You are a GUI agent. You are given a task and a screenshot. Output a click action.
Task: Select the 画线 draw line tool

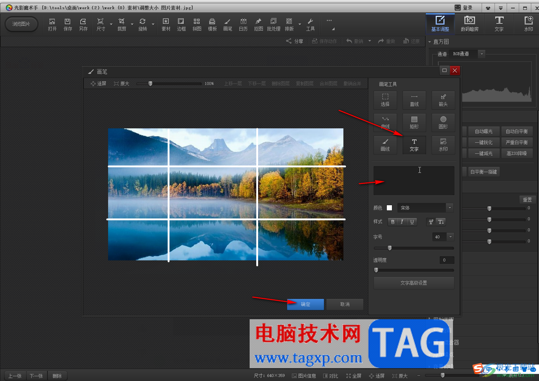click(385, 145)
